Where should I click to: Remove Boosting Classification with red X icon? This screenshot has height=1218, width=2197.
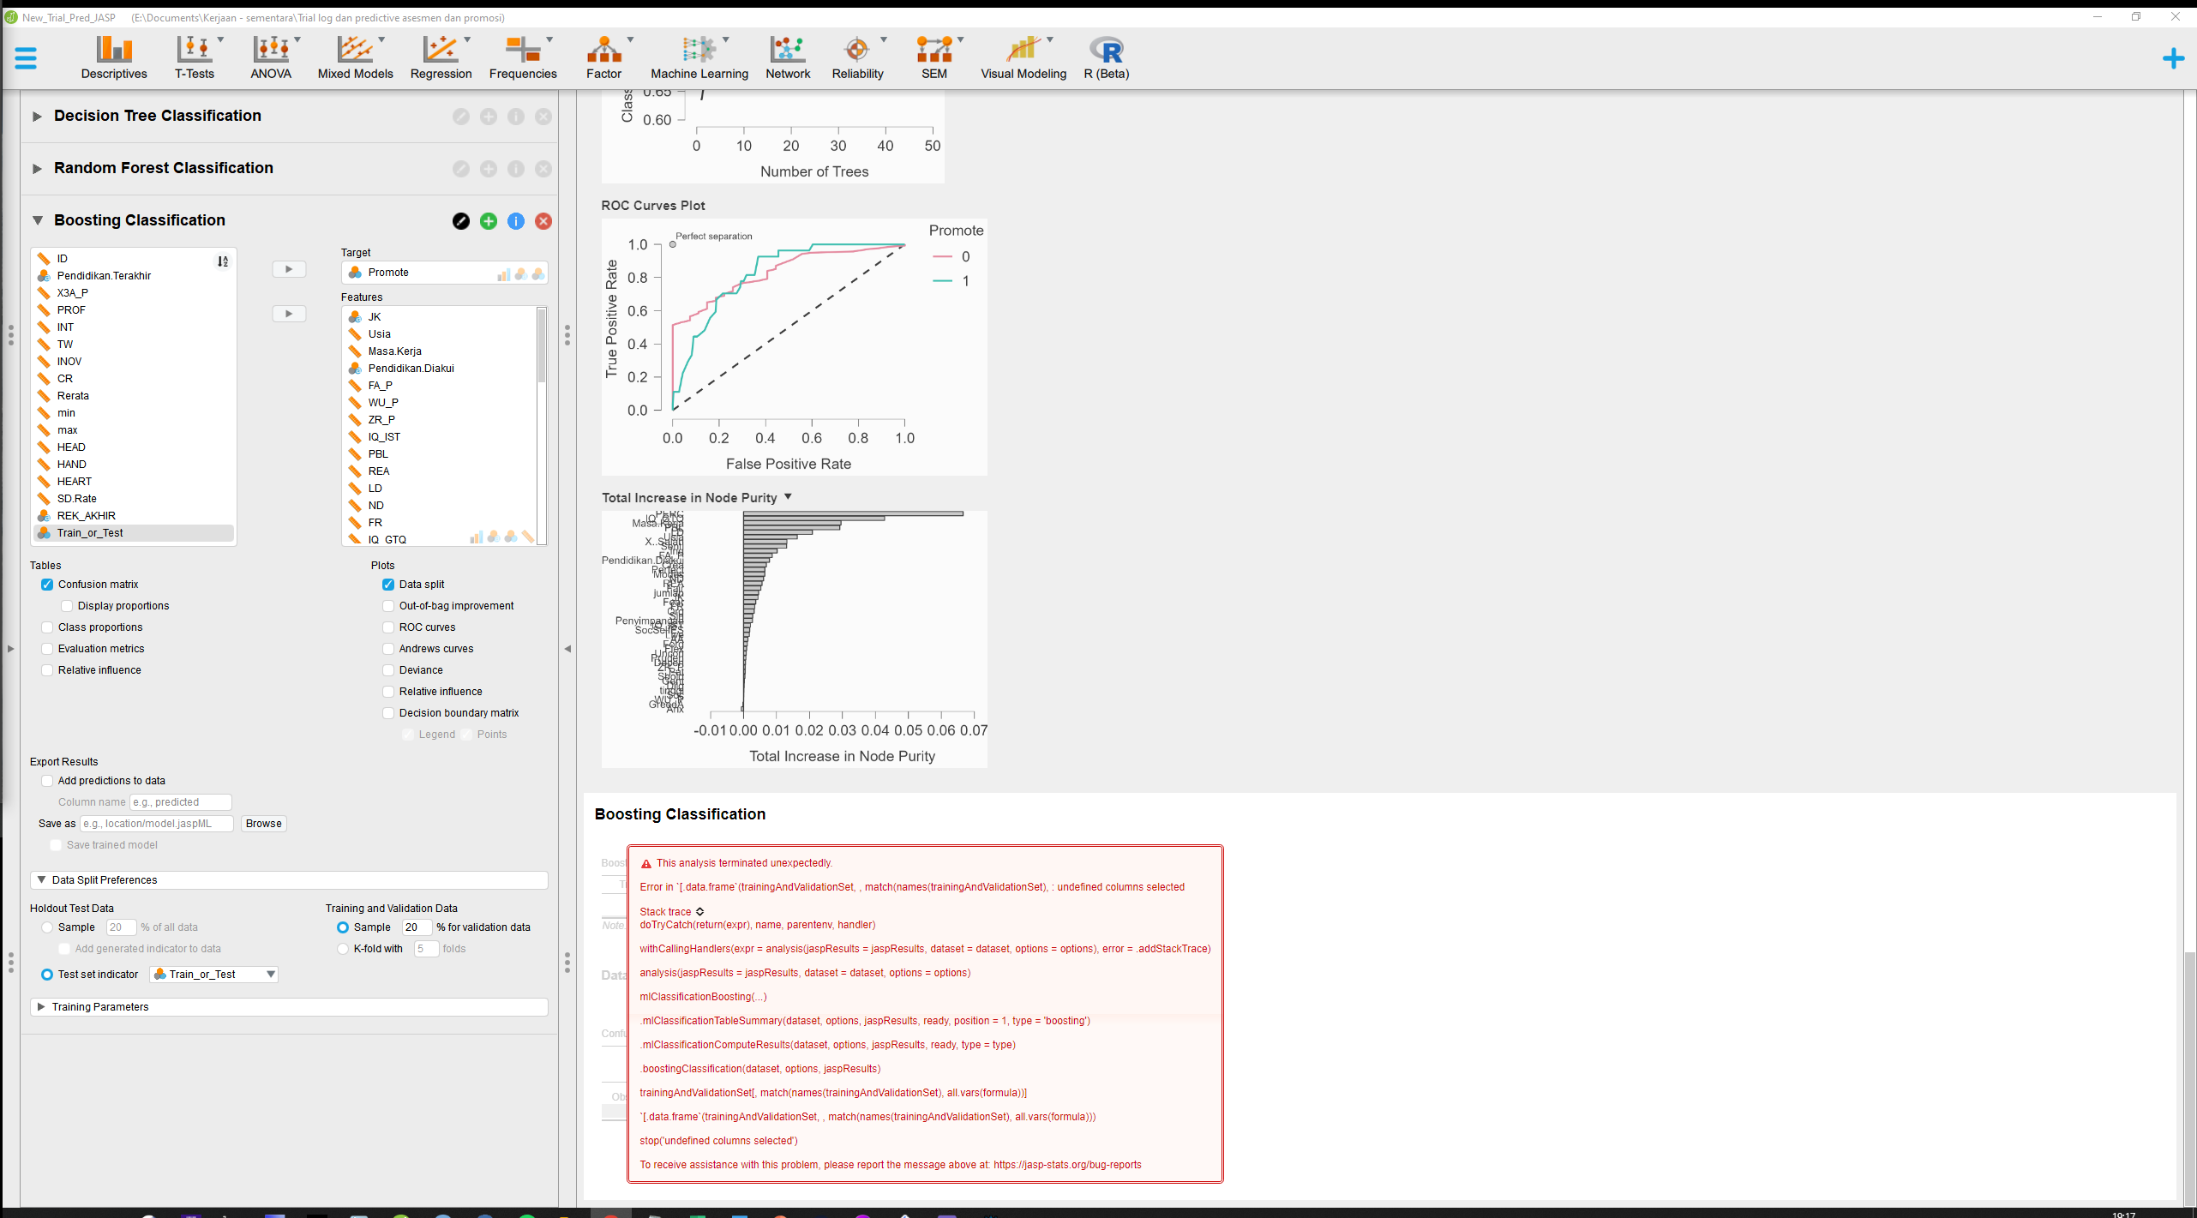pos(543,221)
